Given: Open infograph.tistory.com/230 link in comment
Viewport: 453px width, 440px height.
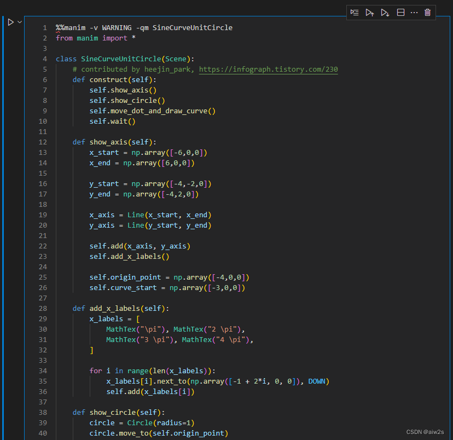Looking at the screenshot, I should [x=269, y=70].
